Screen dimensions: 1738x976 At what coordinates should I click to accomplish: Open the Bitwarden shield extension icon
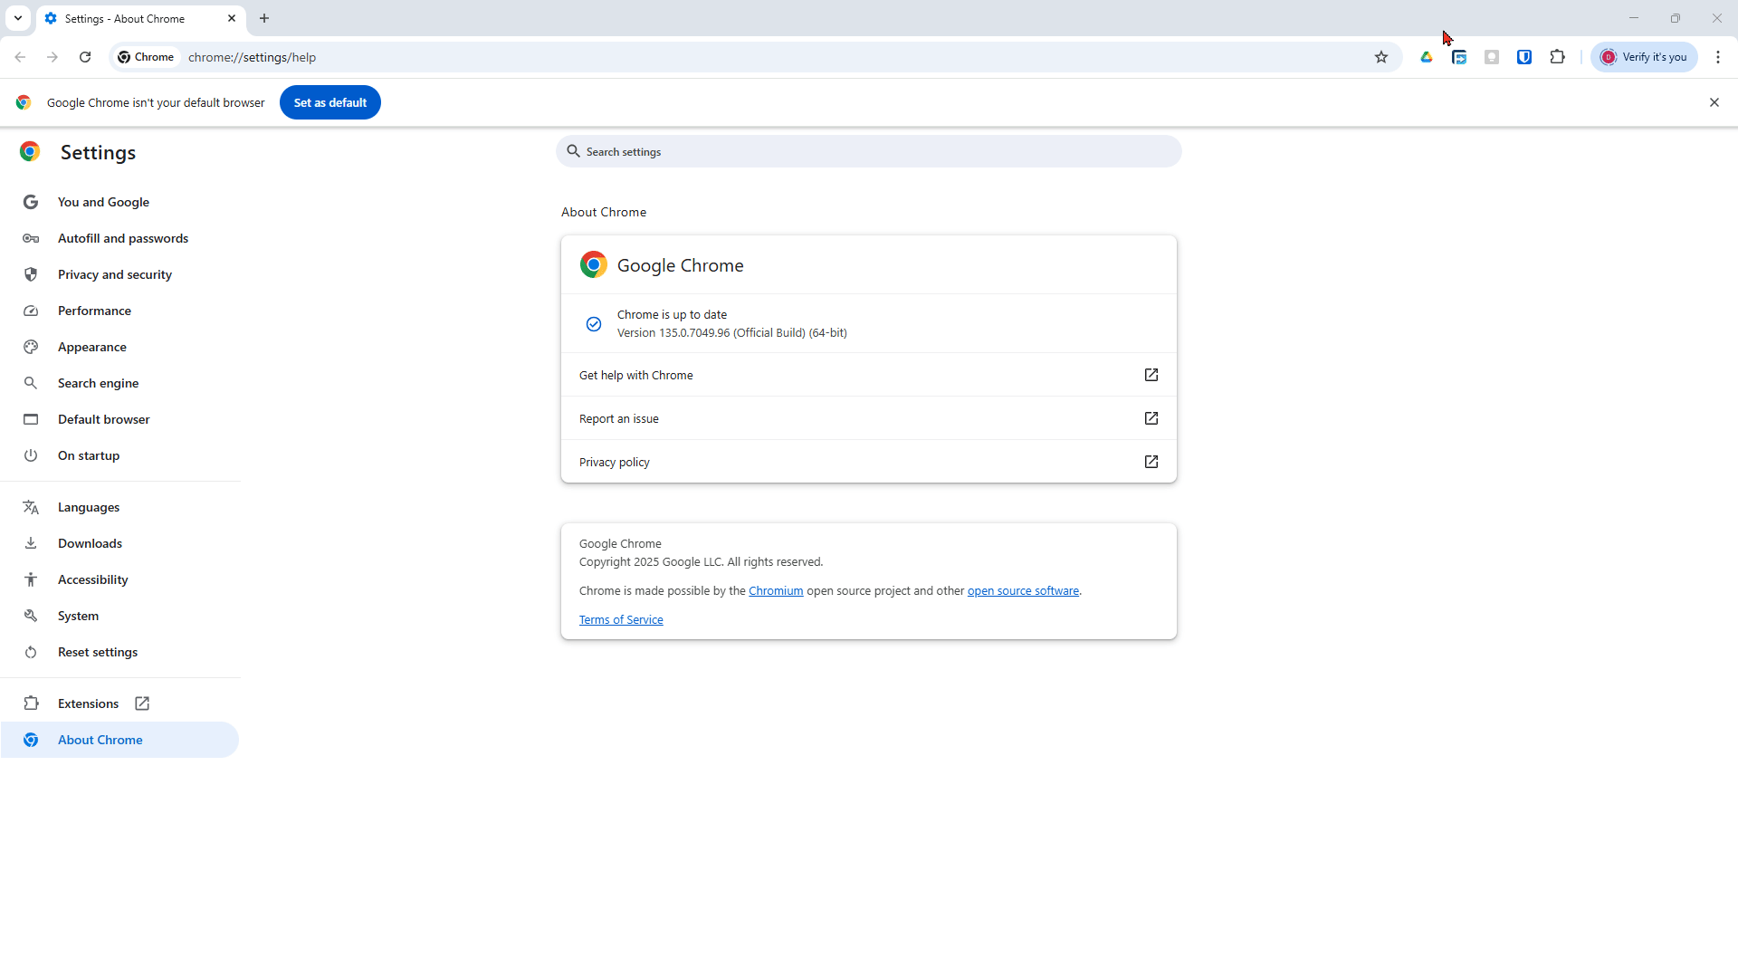(x=1524, y=57)
